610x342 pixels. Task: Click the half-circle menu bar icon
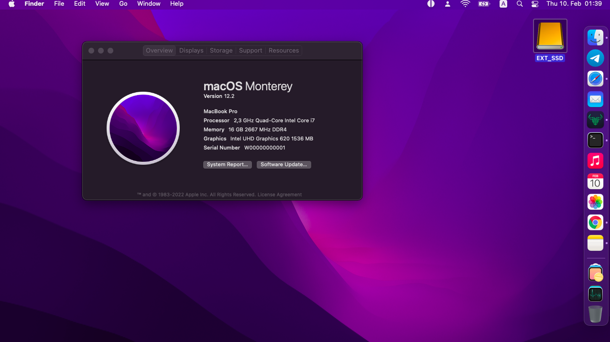click(x=431, y=4)
